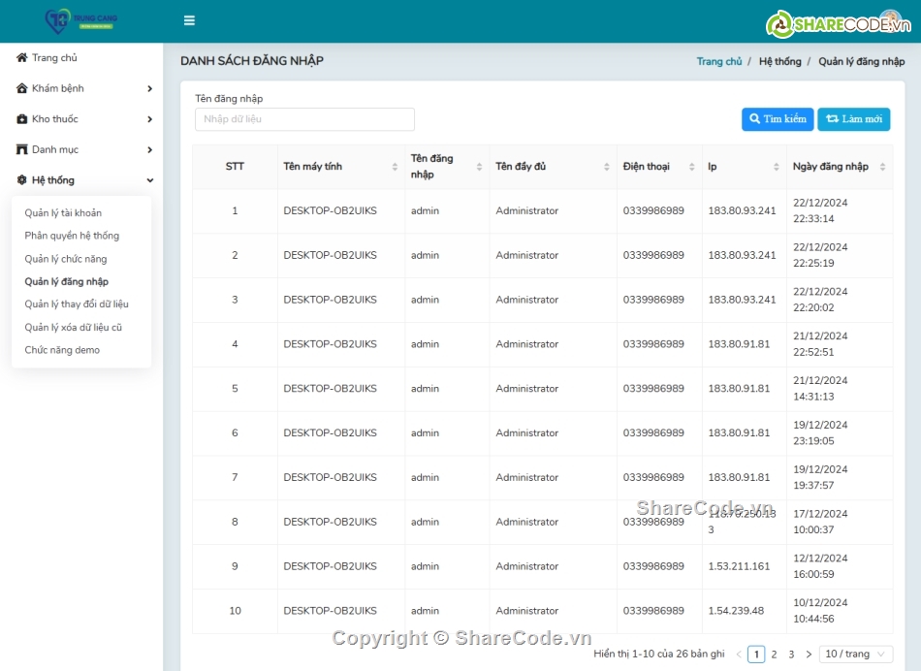Image resolution: width=921 pixels, height=671 pixels.
Task: Expand the Danh mục menu chevron
Action: click(x=149, y=149)
